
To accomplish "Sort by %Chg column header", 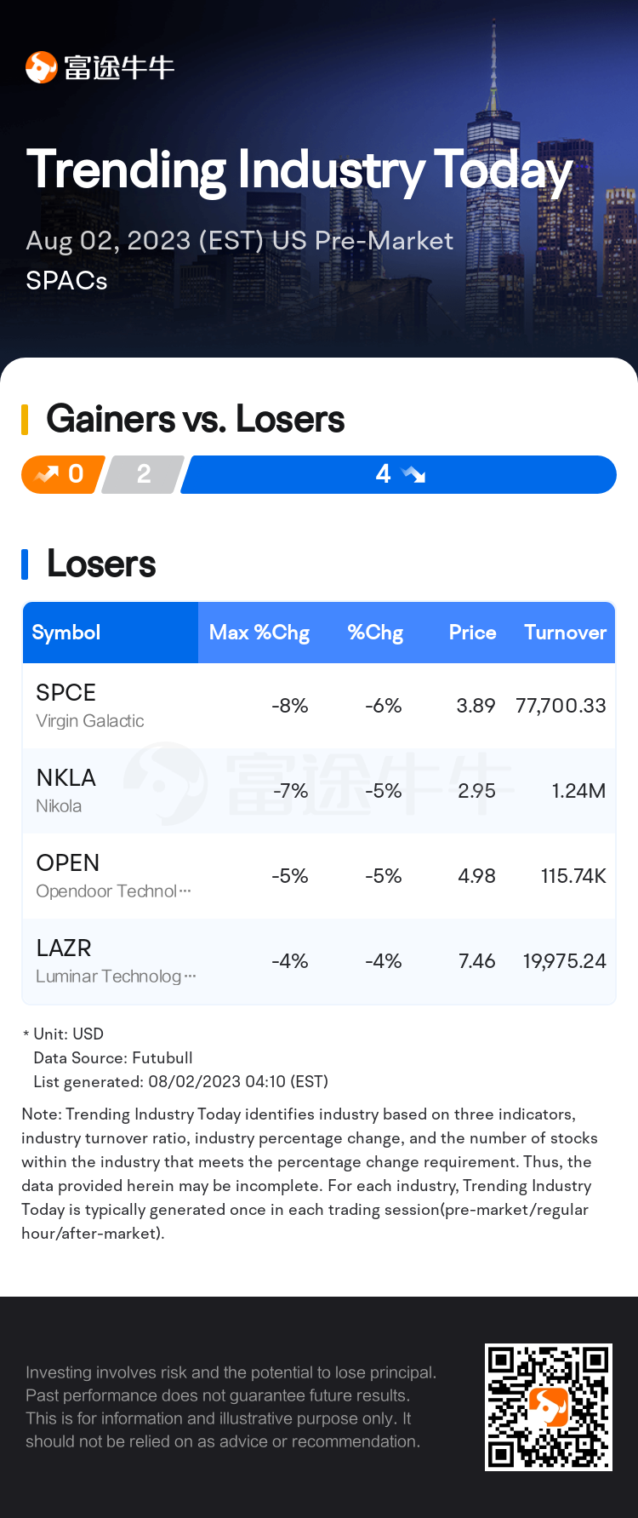I will (375, 633).
